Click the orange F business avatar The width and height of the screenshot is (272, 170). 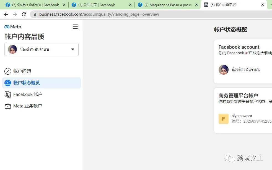(x=223, y=118)
